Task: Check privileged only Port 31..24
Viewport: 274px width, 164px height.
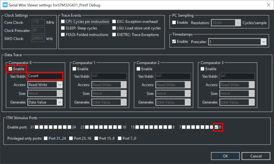Action: pos(46,138)
